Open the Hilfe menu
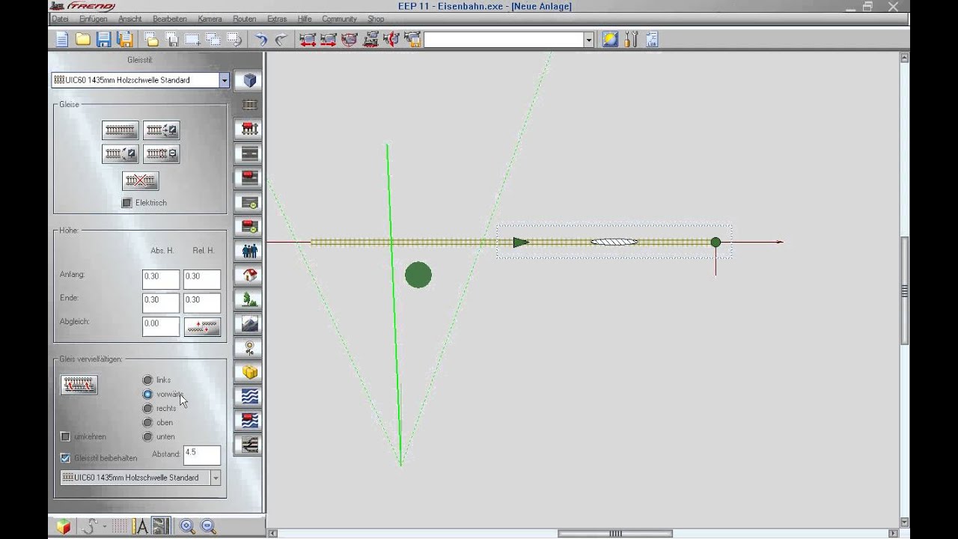This screenshot has width=958, height=539. 304,19
